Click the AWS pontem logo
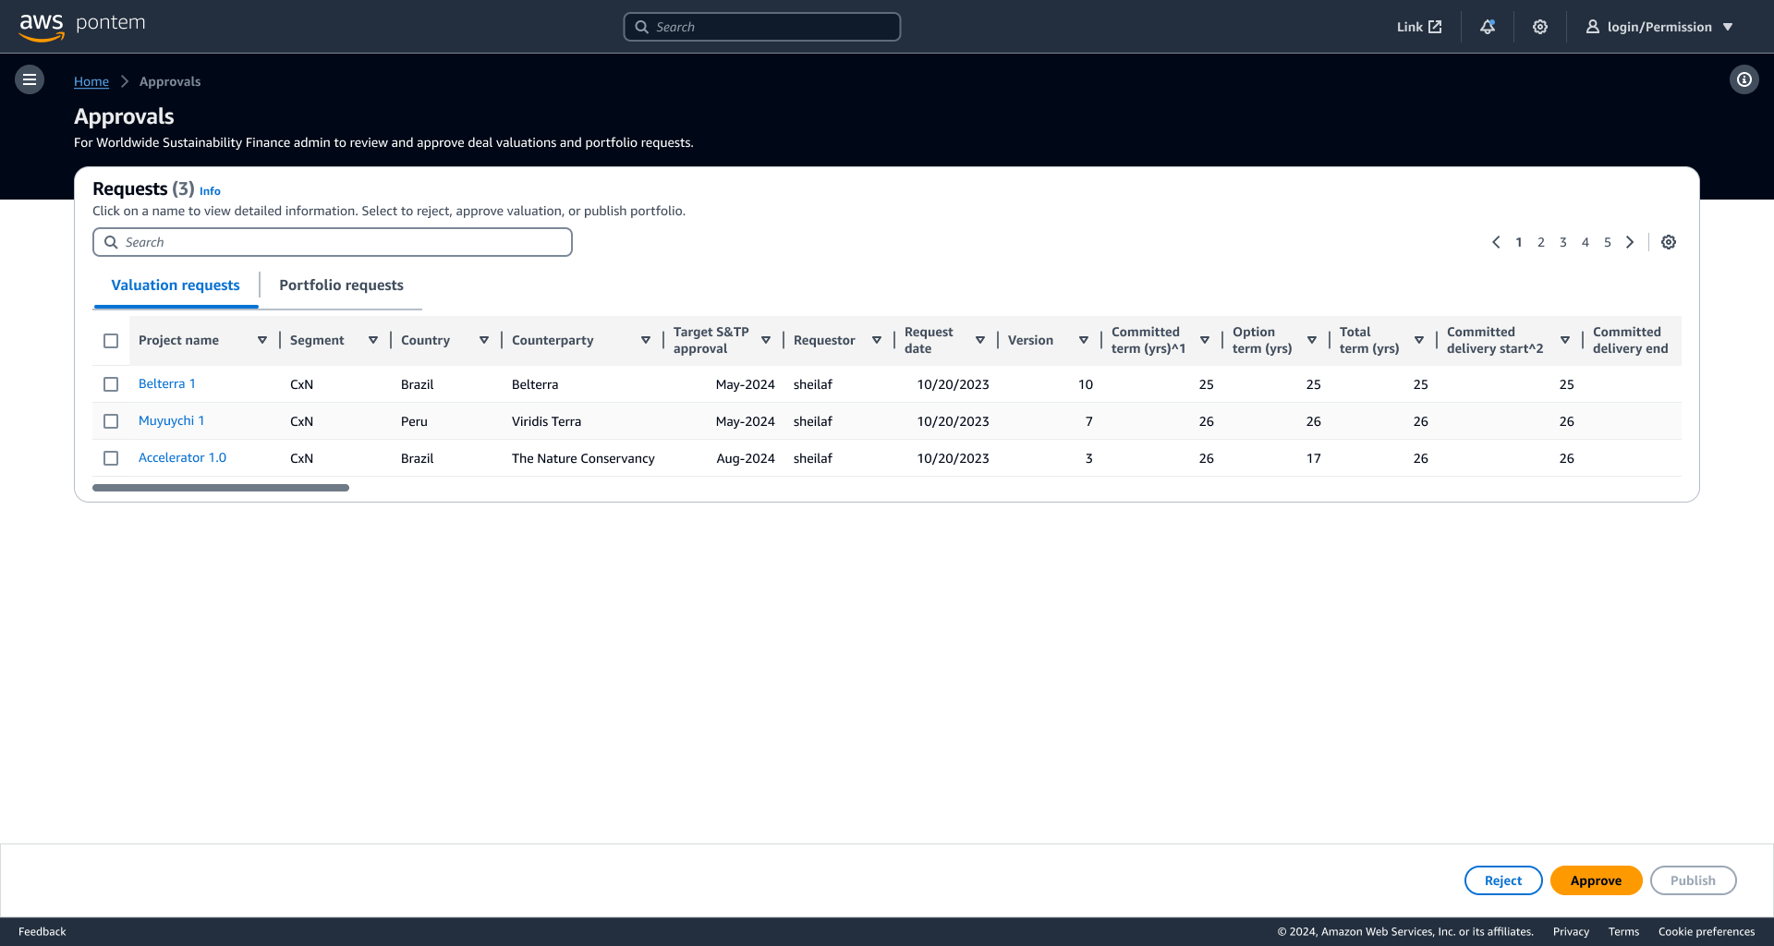The width and height of the screenshot is (1774, 946). [x=82, y=27]
